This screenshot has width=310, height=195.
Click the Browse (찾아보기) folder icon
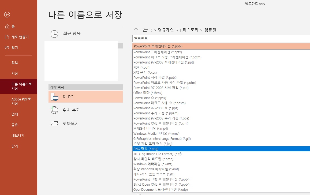coord(54,123)
